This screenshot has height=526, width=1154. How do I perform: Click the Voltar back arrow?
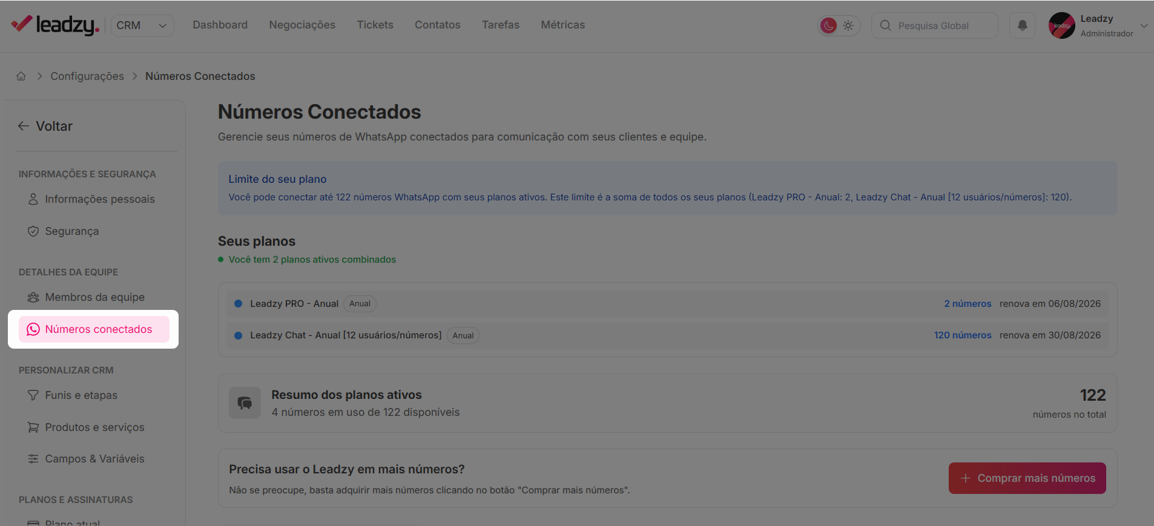pyautogui.click(x=24, y=126)
